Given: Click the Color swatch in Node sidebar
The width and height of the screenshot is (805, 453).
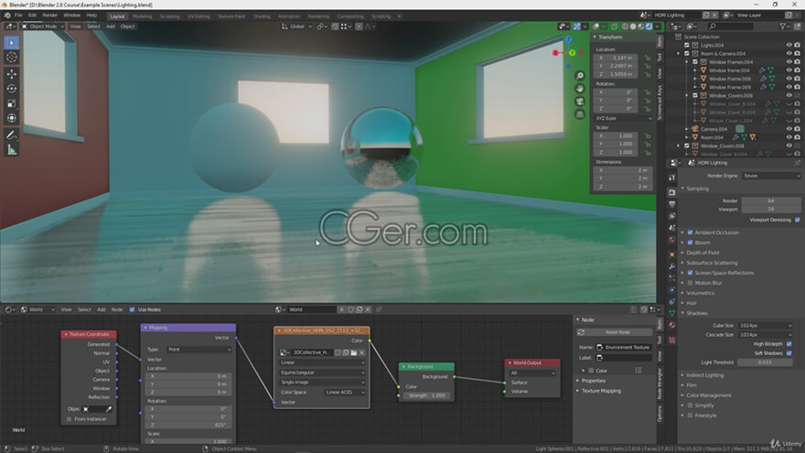Looking at the screenshot, I should pyautogui.click(x=592, y=371).
